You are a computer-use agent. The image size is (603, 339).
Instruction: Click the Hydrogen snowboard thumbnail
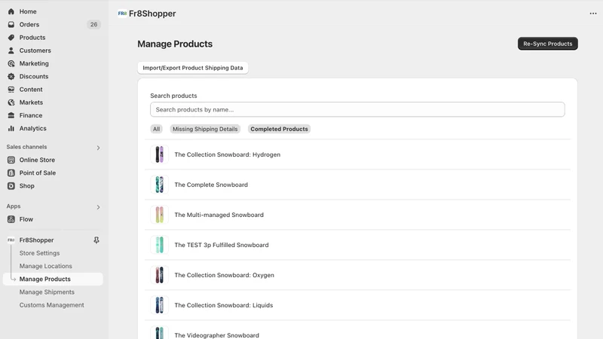[159, 154]
